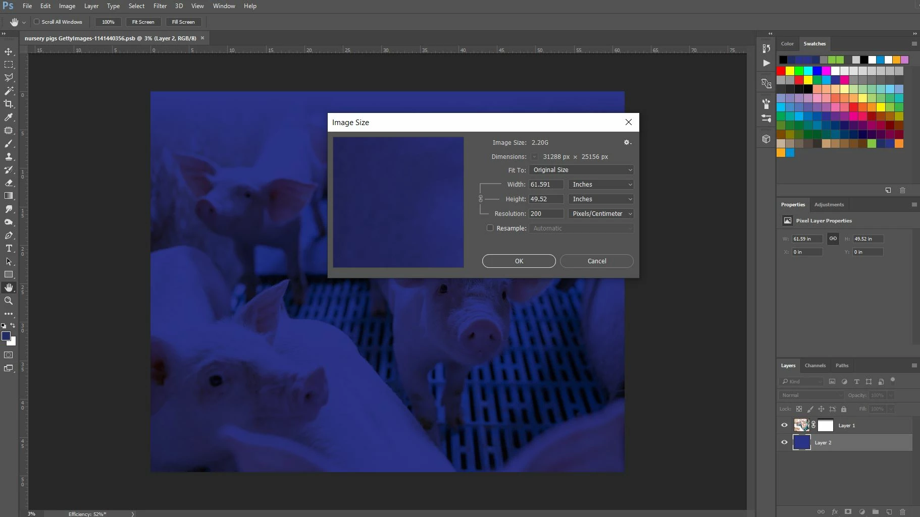Open the Filter menu
Viewport: 920px width, 517px height.
coord(160,6)
